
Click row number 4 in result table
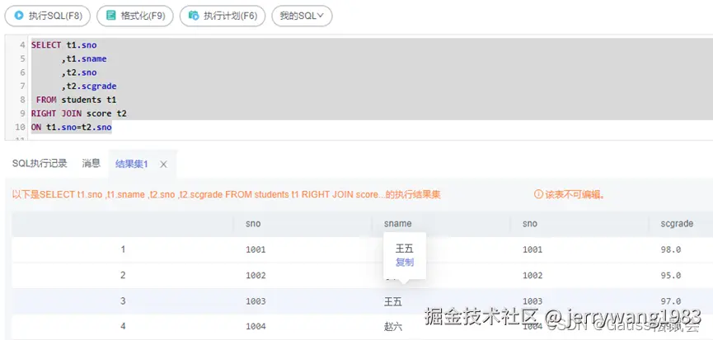click(123, 326)
